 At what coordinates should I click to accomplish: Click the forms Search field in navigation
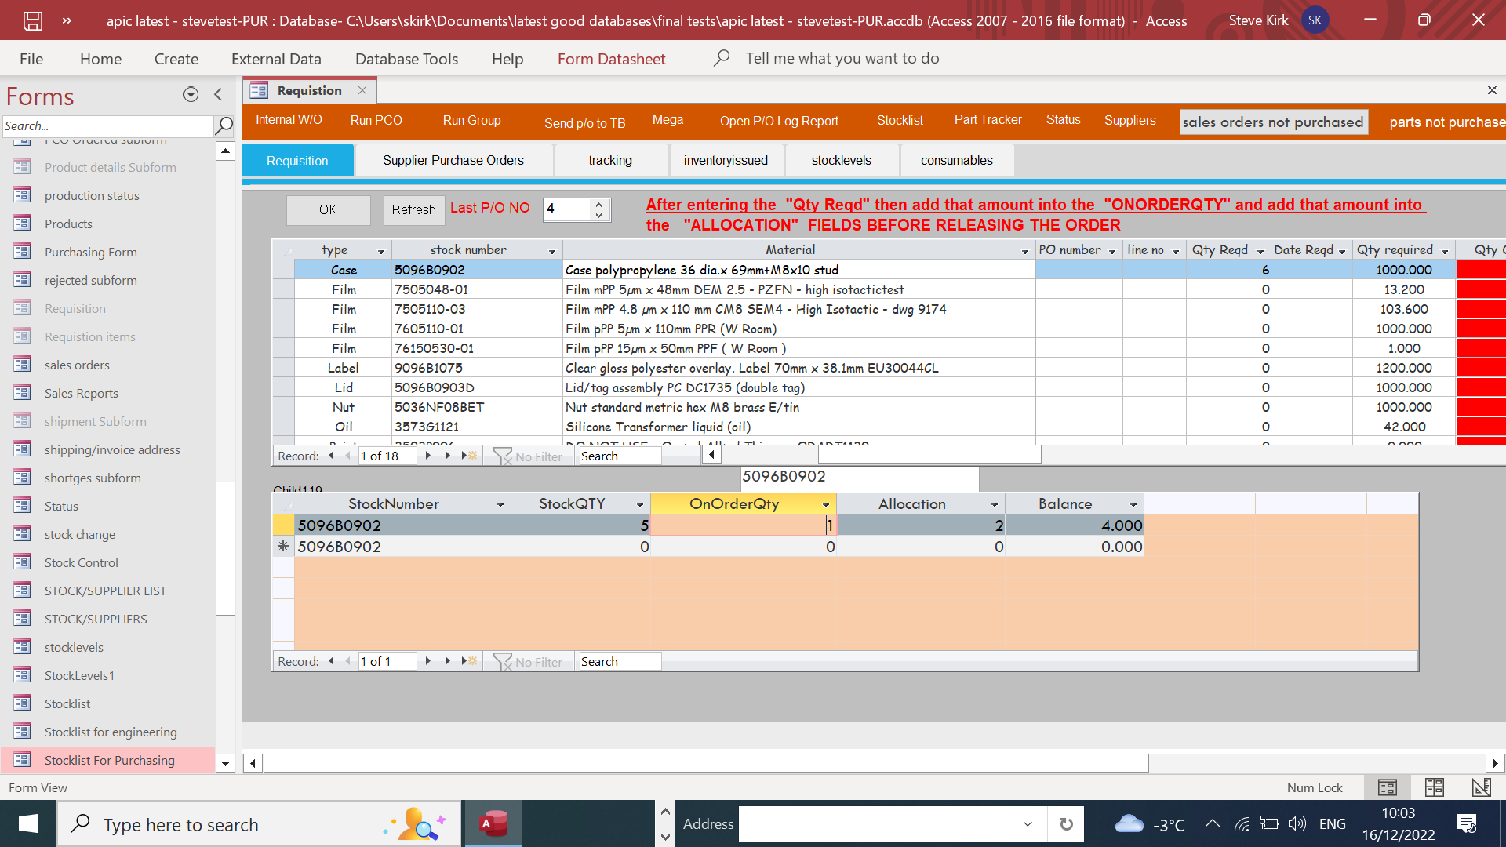pos(107,125)
